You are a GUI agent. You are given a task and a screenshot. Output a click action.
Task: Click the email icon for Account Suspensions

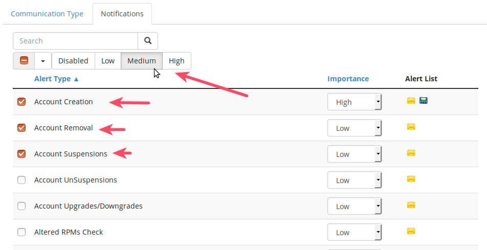(411, 153)
